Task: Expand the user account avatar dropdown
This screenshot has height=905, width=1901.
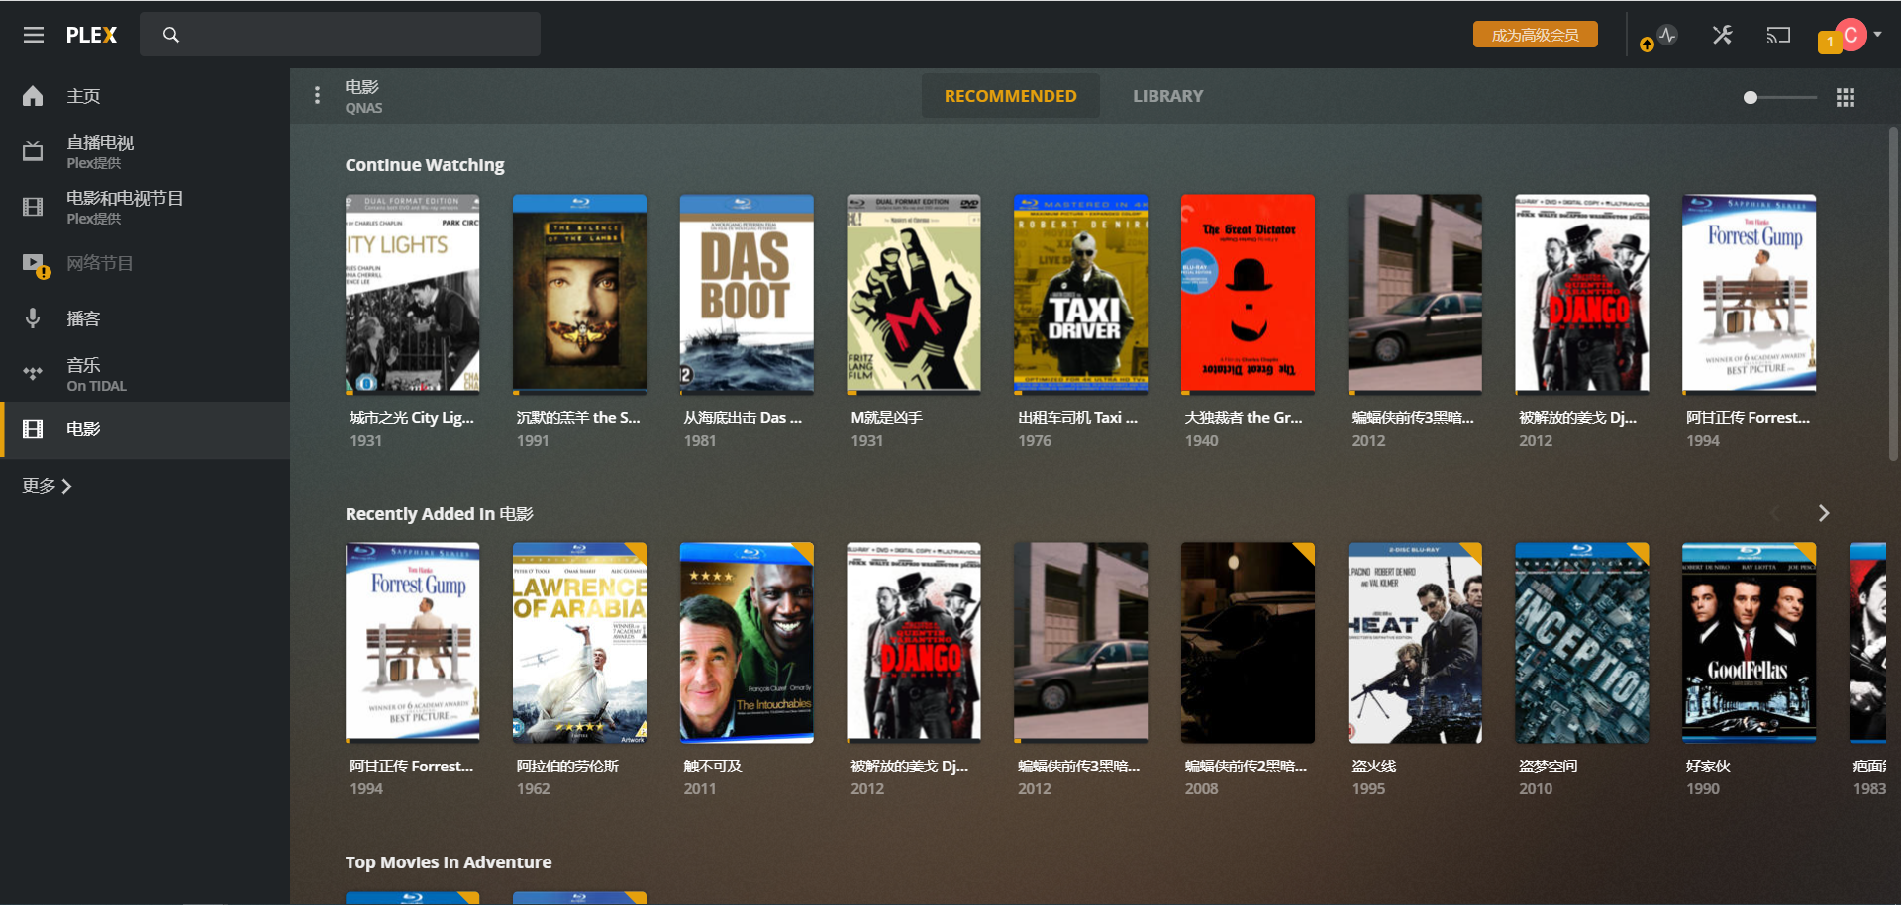Action: (1857, 35)
